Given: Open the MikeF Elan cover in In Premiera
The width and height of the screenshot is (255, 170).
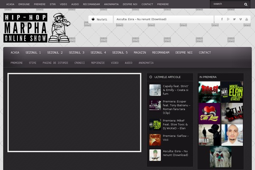Looking at the screenshot, I should [x=232, y=92].
